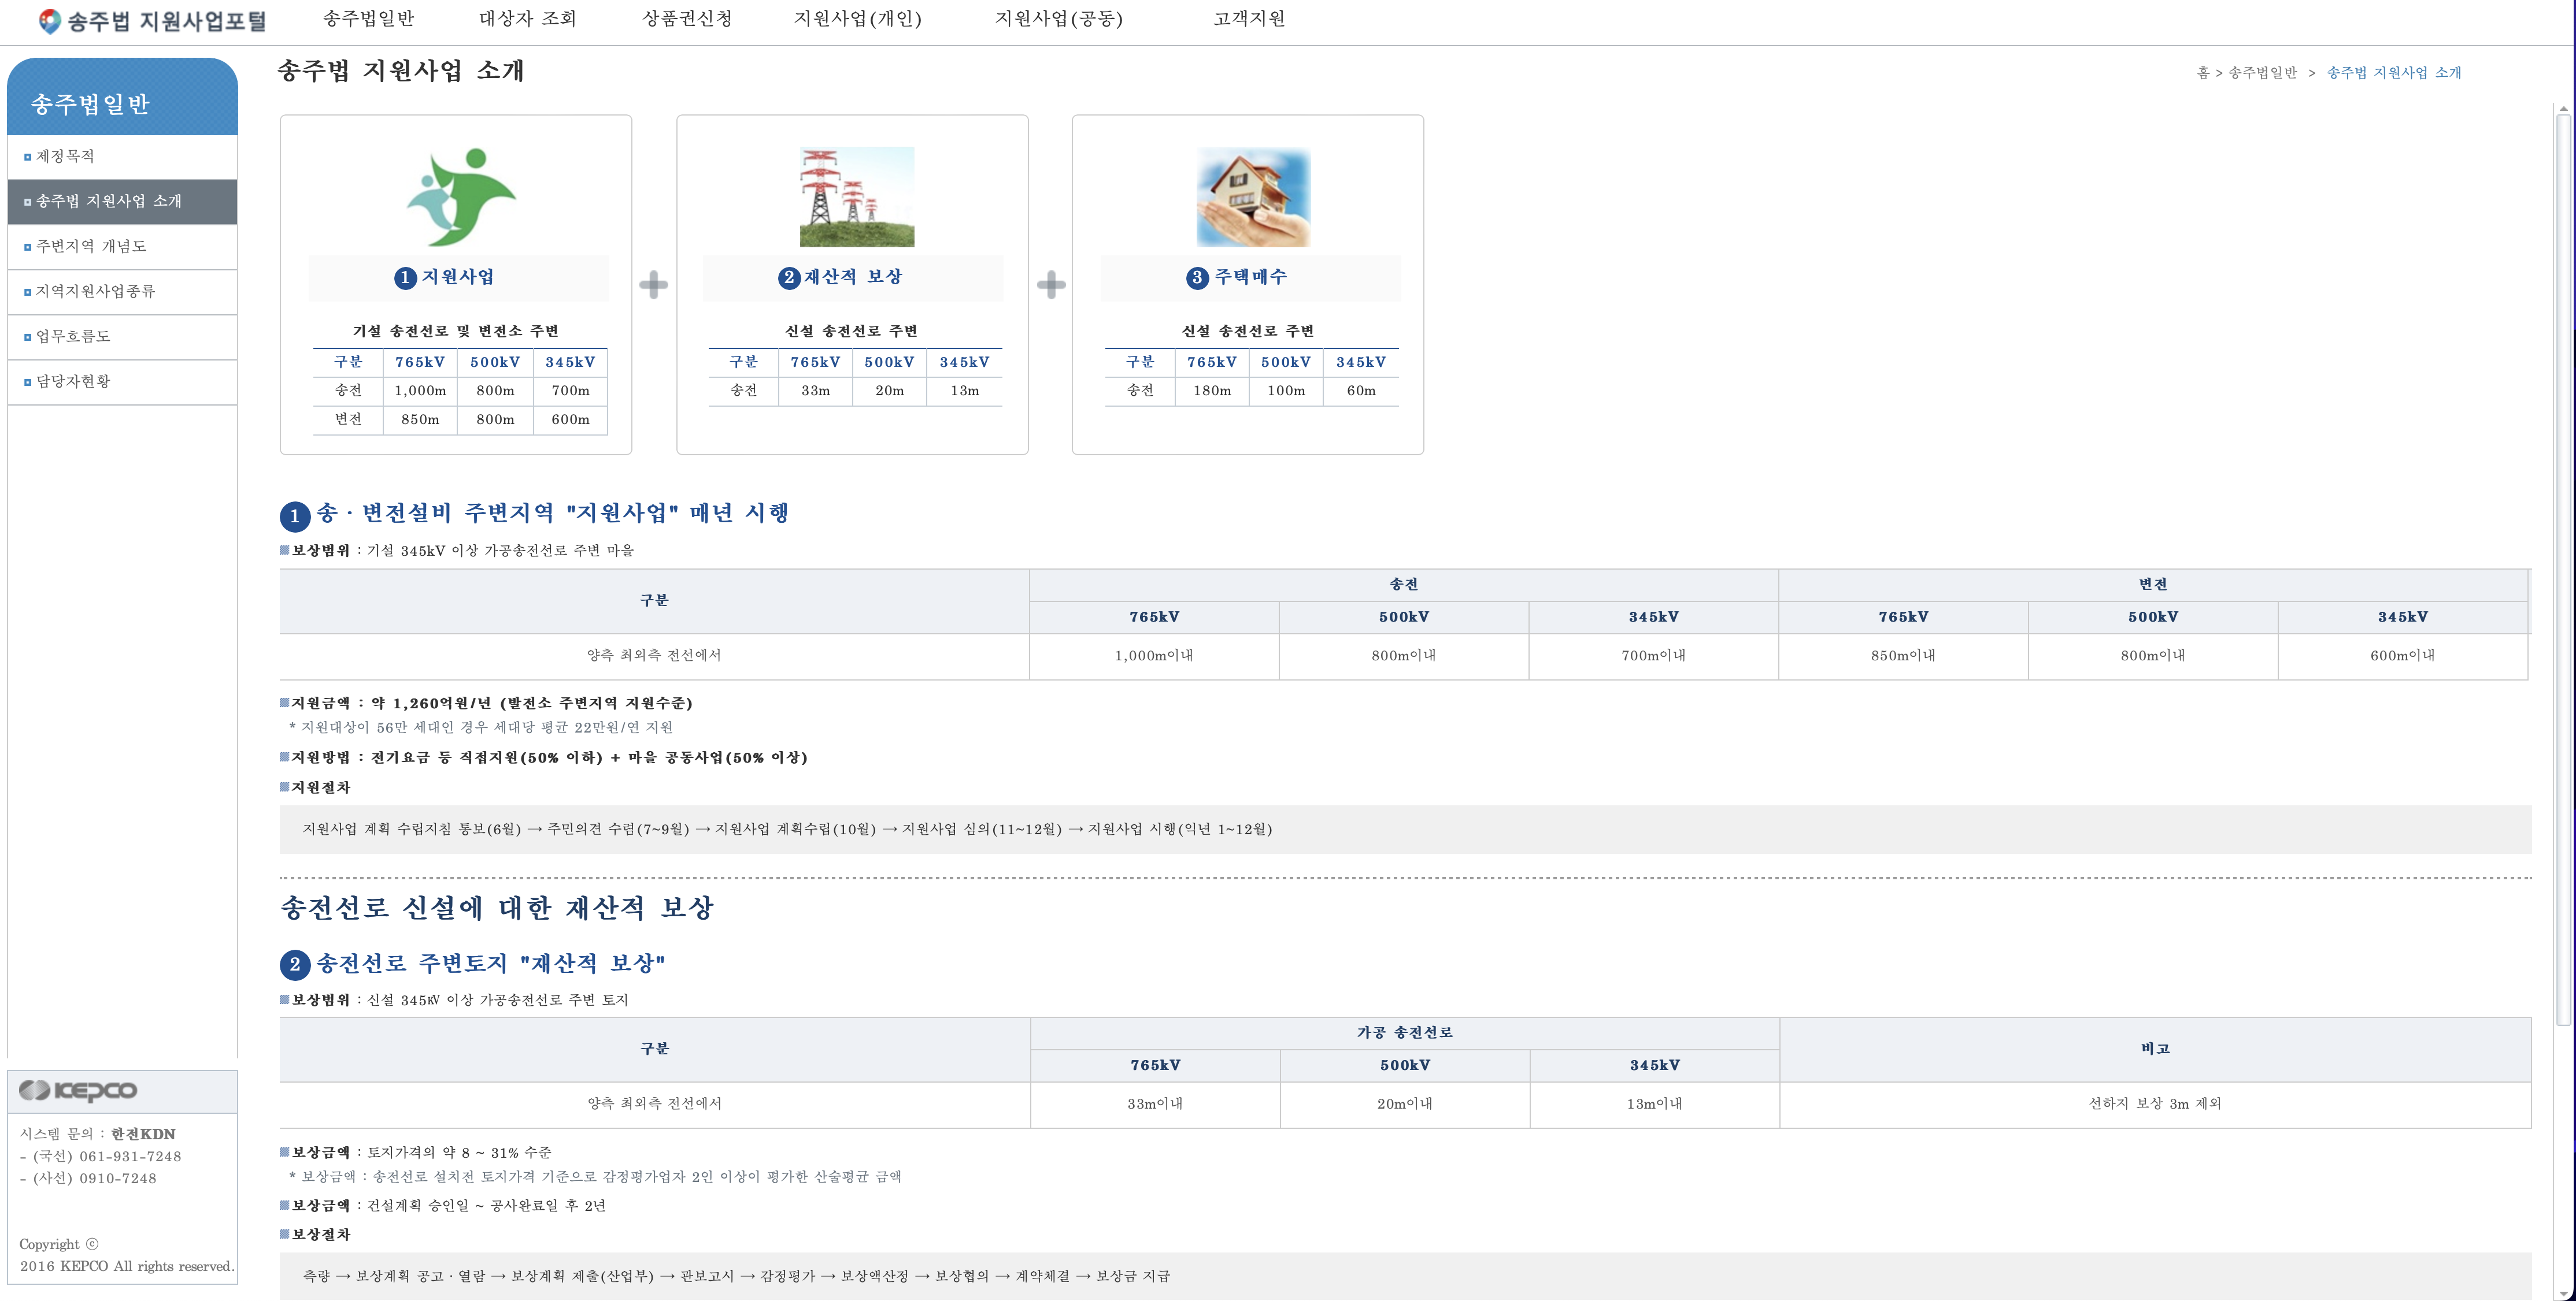Open the 고객지원 menu

(1248, 19)
